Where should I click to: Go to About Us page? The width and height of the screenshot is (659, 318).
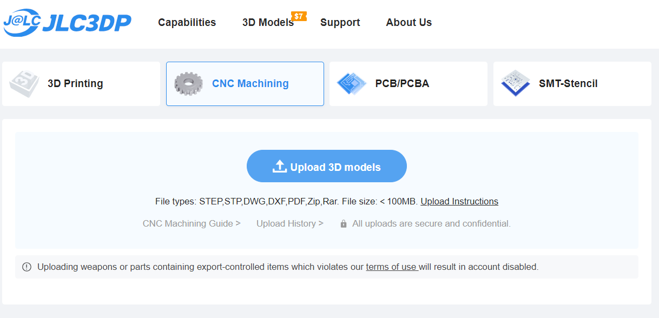pyautogui.click(x=408, y=22)
